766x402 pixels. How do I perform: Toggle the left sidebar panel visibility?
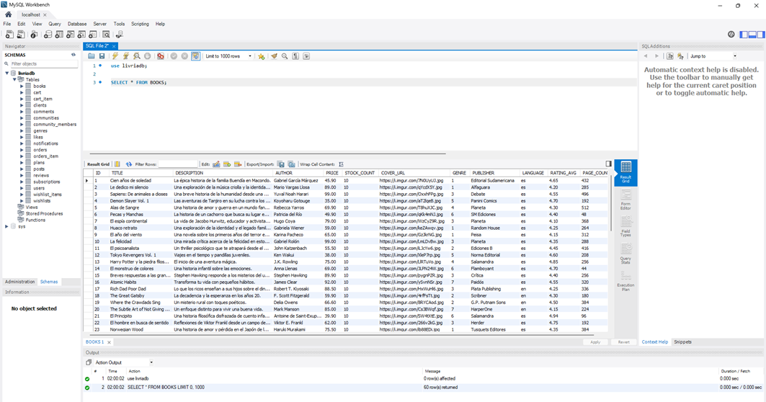744,35
